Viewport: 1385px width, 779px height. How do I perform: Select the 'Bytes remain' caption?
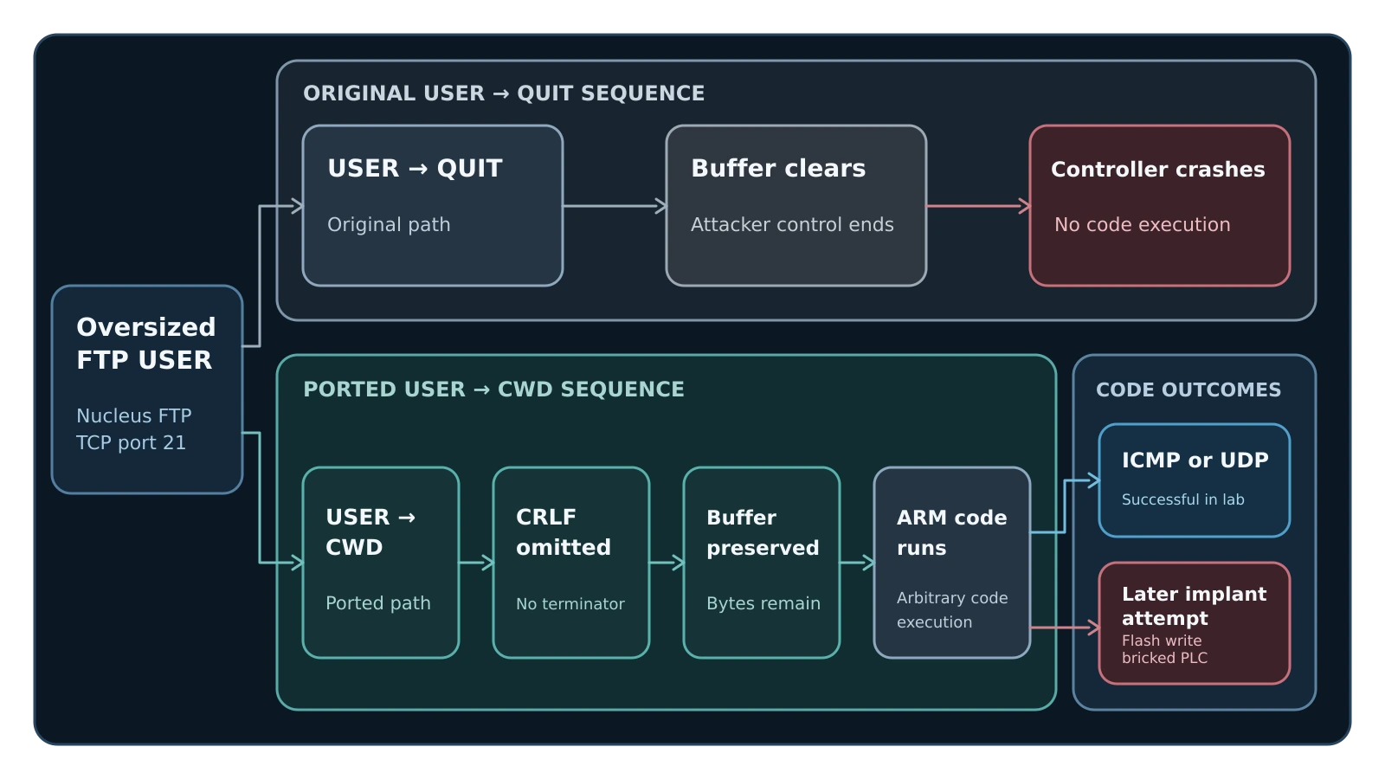[763, 603]
